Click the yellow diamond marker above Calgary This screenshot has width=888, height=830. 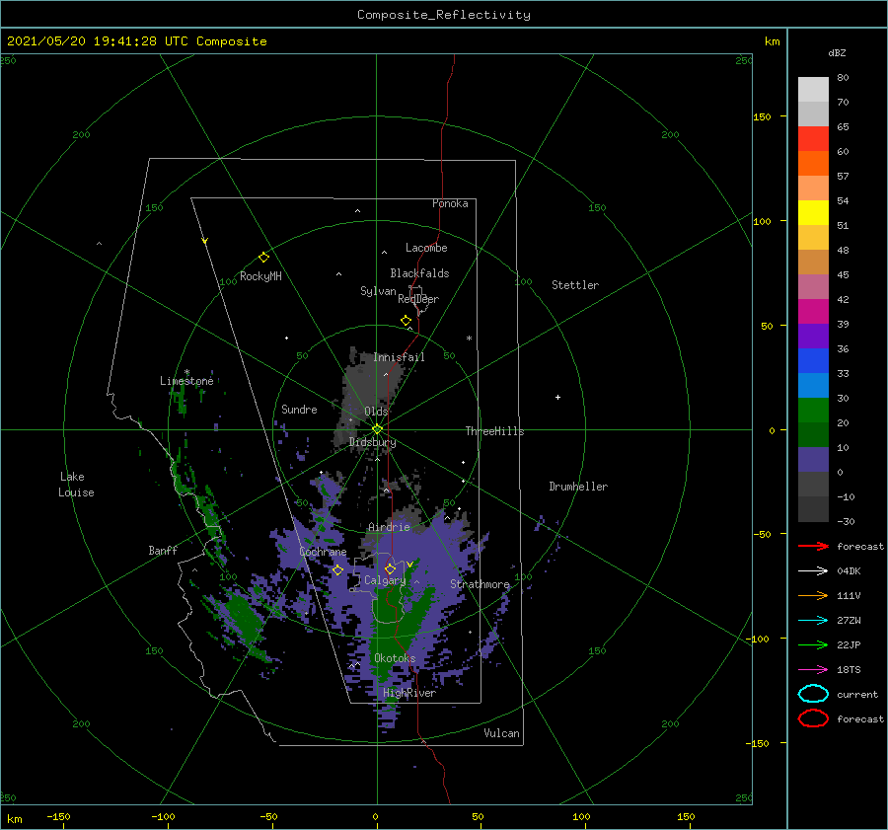coord(390,568)
